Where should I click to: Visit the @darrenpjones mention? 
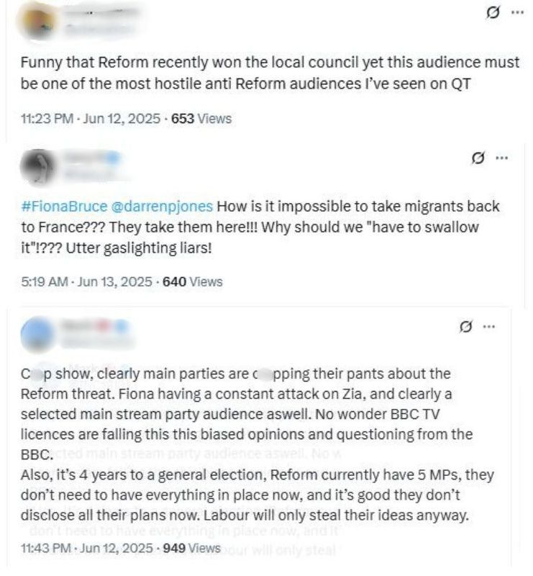tap(163, 206)
